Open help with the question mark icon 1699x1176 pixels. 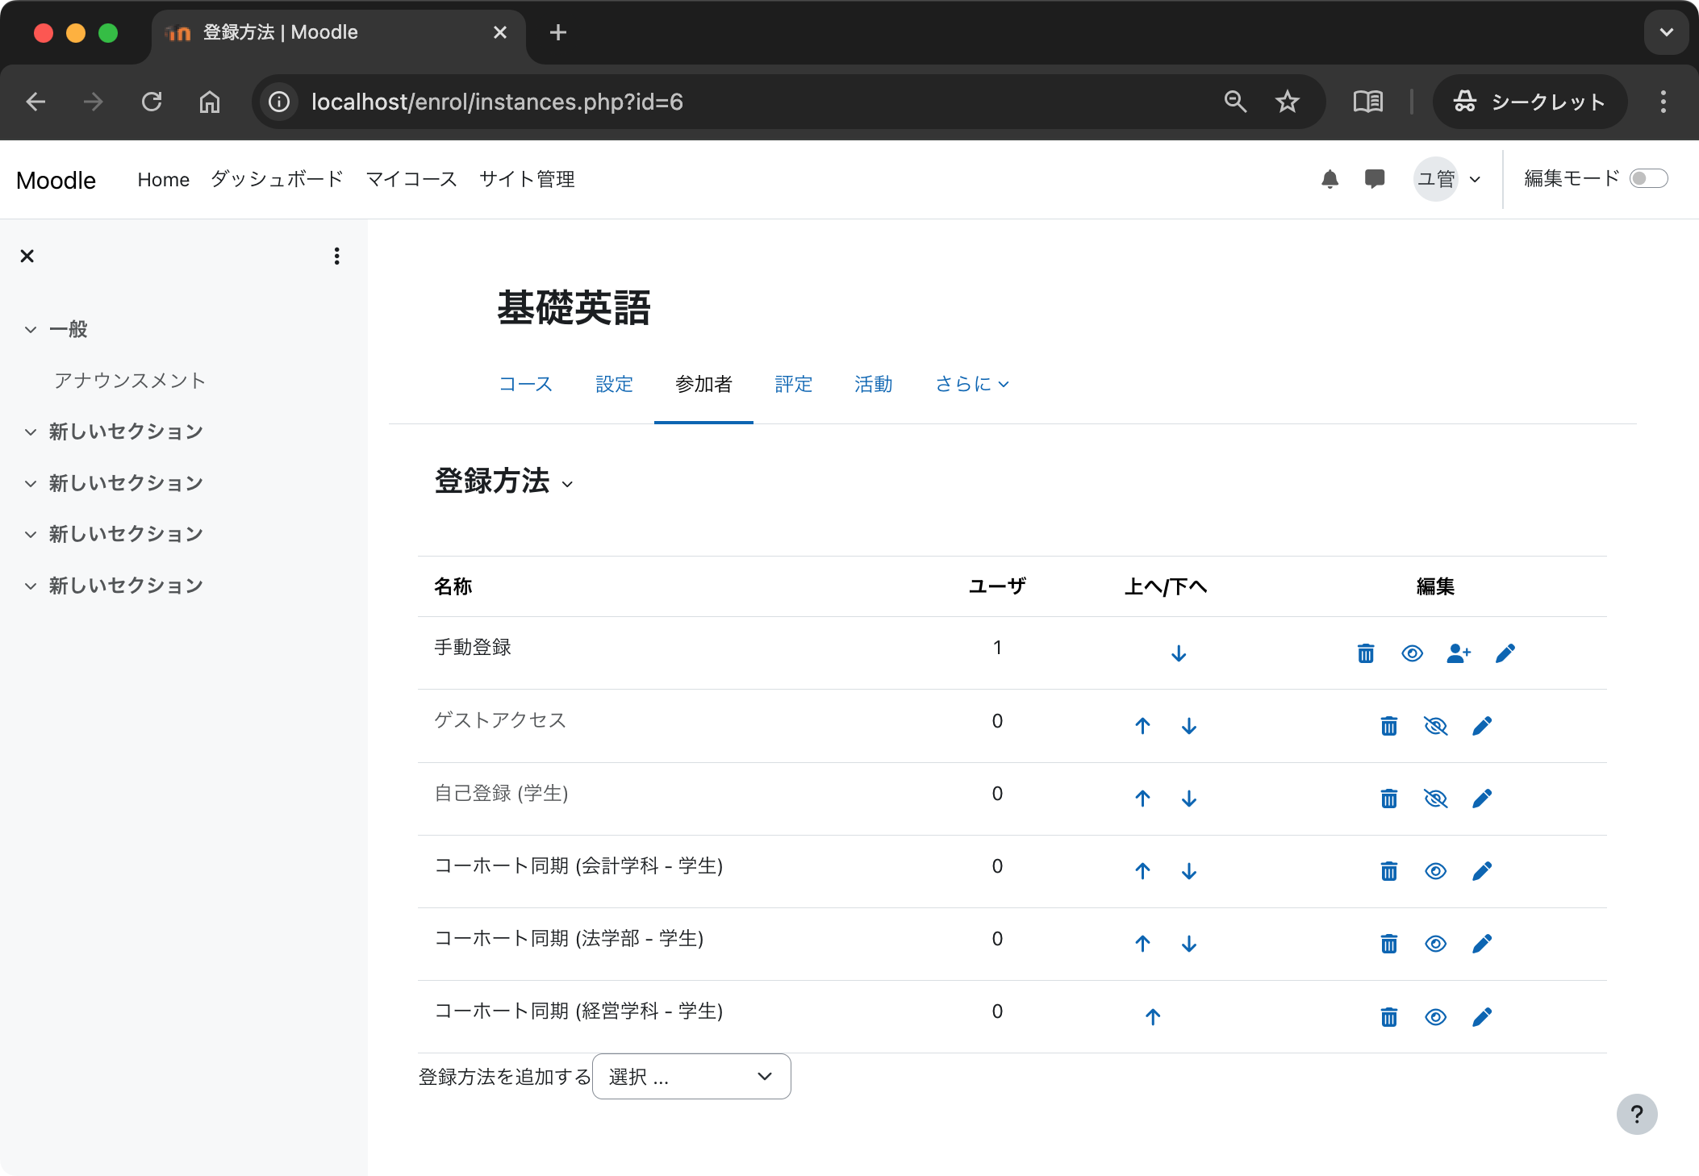(x=1637, y=1114)
